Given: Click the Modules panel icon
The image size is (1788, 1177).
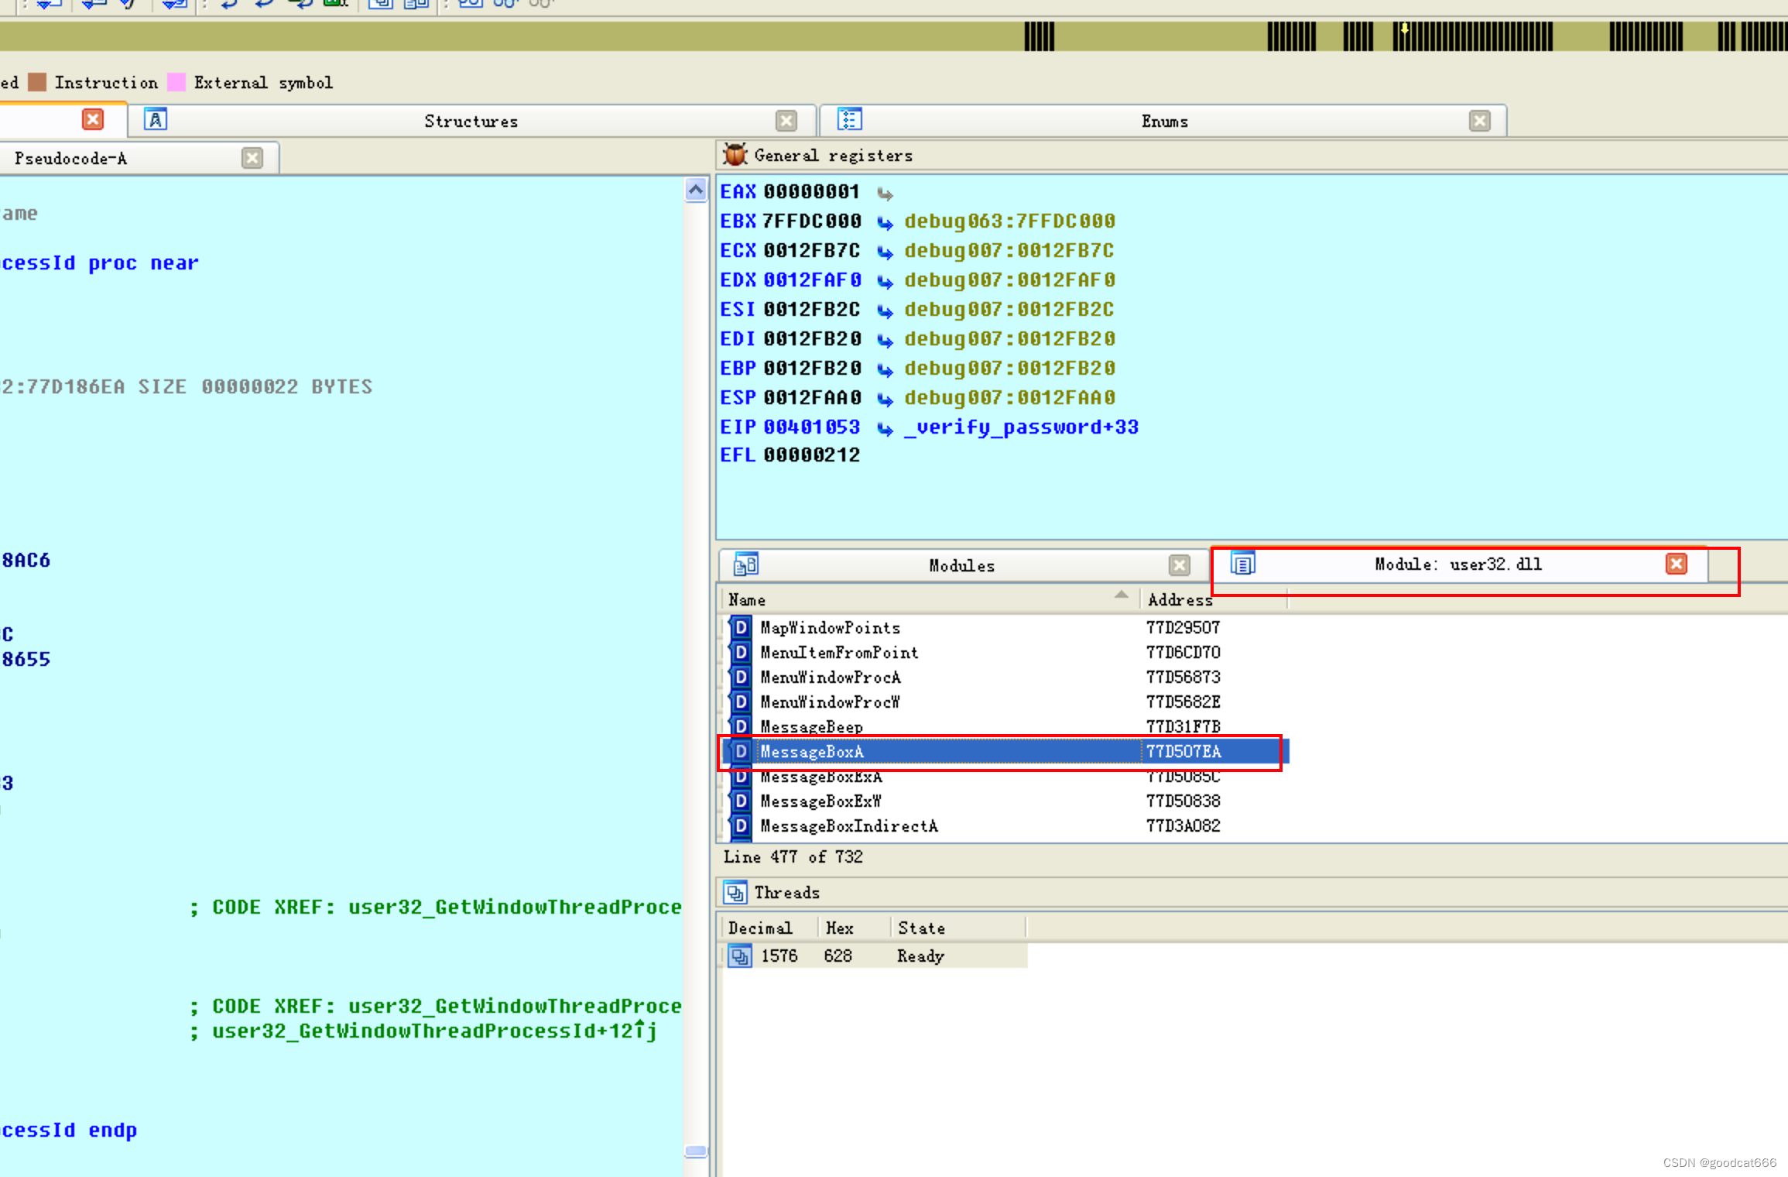Looking at the screenshot, I should [739, 564].
